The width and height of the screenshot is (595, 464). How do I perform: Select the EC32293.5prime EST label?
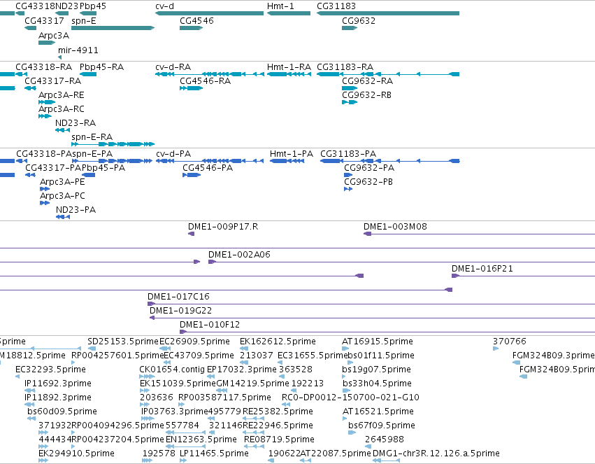tap(50, 370)
